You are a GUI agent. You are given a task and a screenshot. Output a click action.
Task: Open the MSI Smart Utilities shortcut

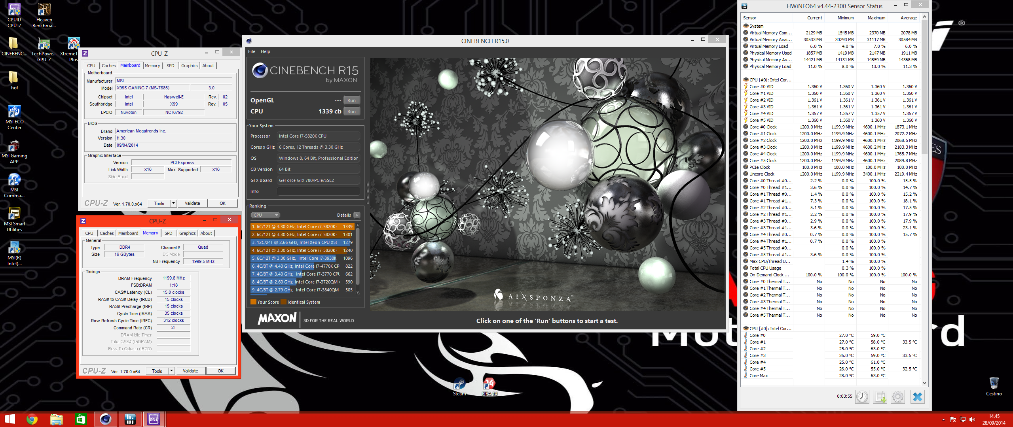[14, 219]
